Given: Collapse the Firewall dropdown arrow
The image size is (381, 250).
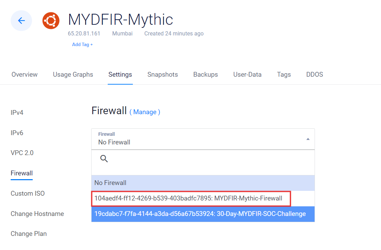Looking at the screenshot, I should tap(308, 139).
